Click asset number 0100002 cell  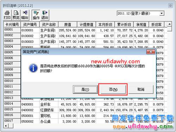pos(30,36)
